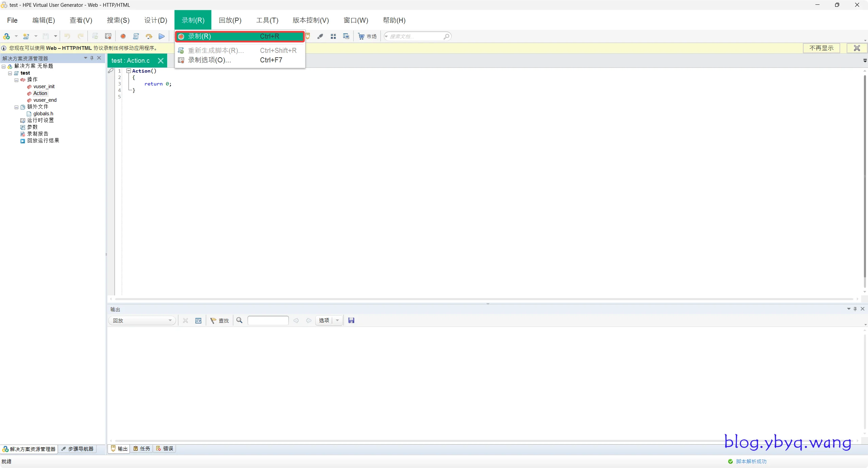The width and height of the screenshot is (868, 468).
Task: Open the Replay output type dropdown
Action: pos(142,320)
